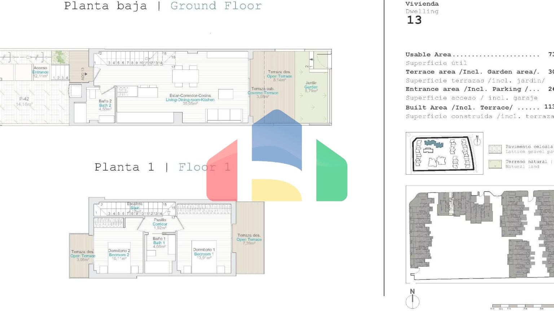554x311 pixels.
Task: Click the north arrow compass below site plan
Action: [413, 299]
